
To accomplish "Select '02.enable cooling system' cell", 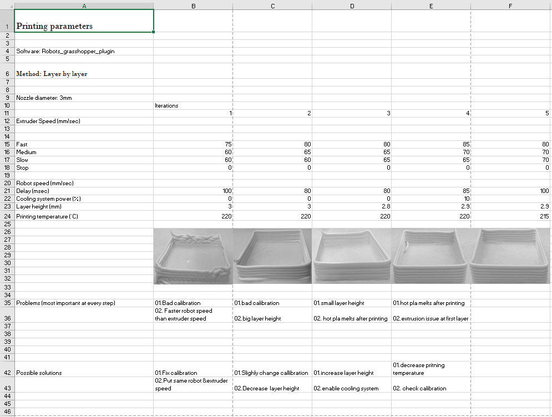I will (x=352, y=385).
